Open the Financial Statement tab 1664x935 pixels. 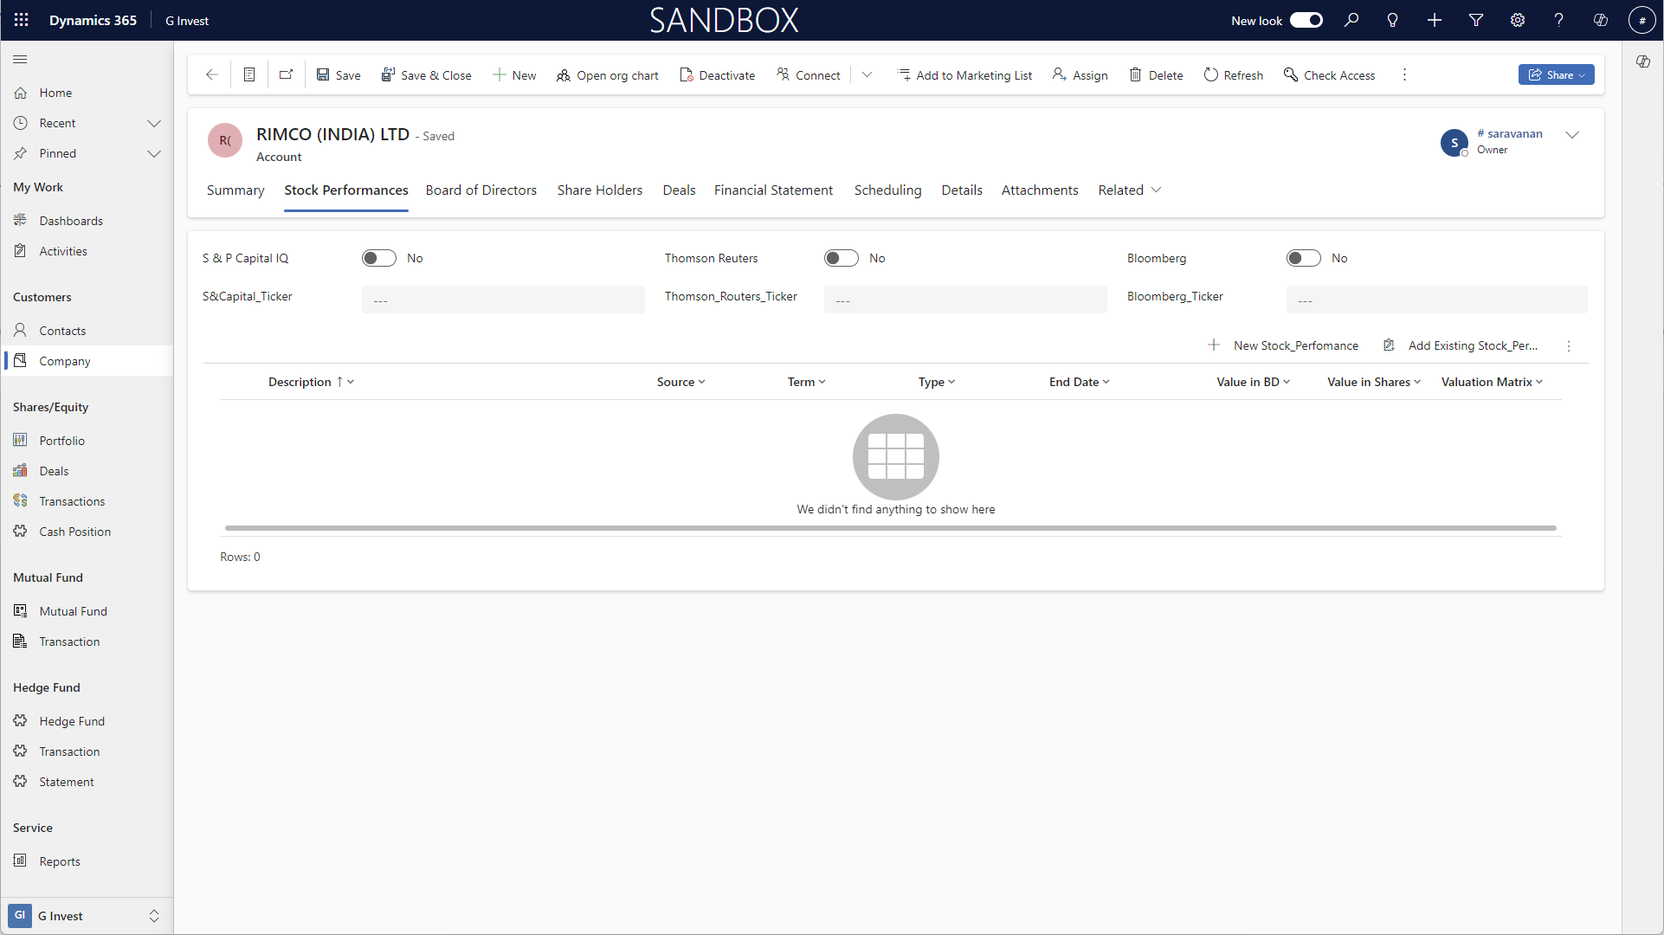click(x=773, y=190)
